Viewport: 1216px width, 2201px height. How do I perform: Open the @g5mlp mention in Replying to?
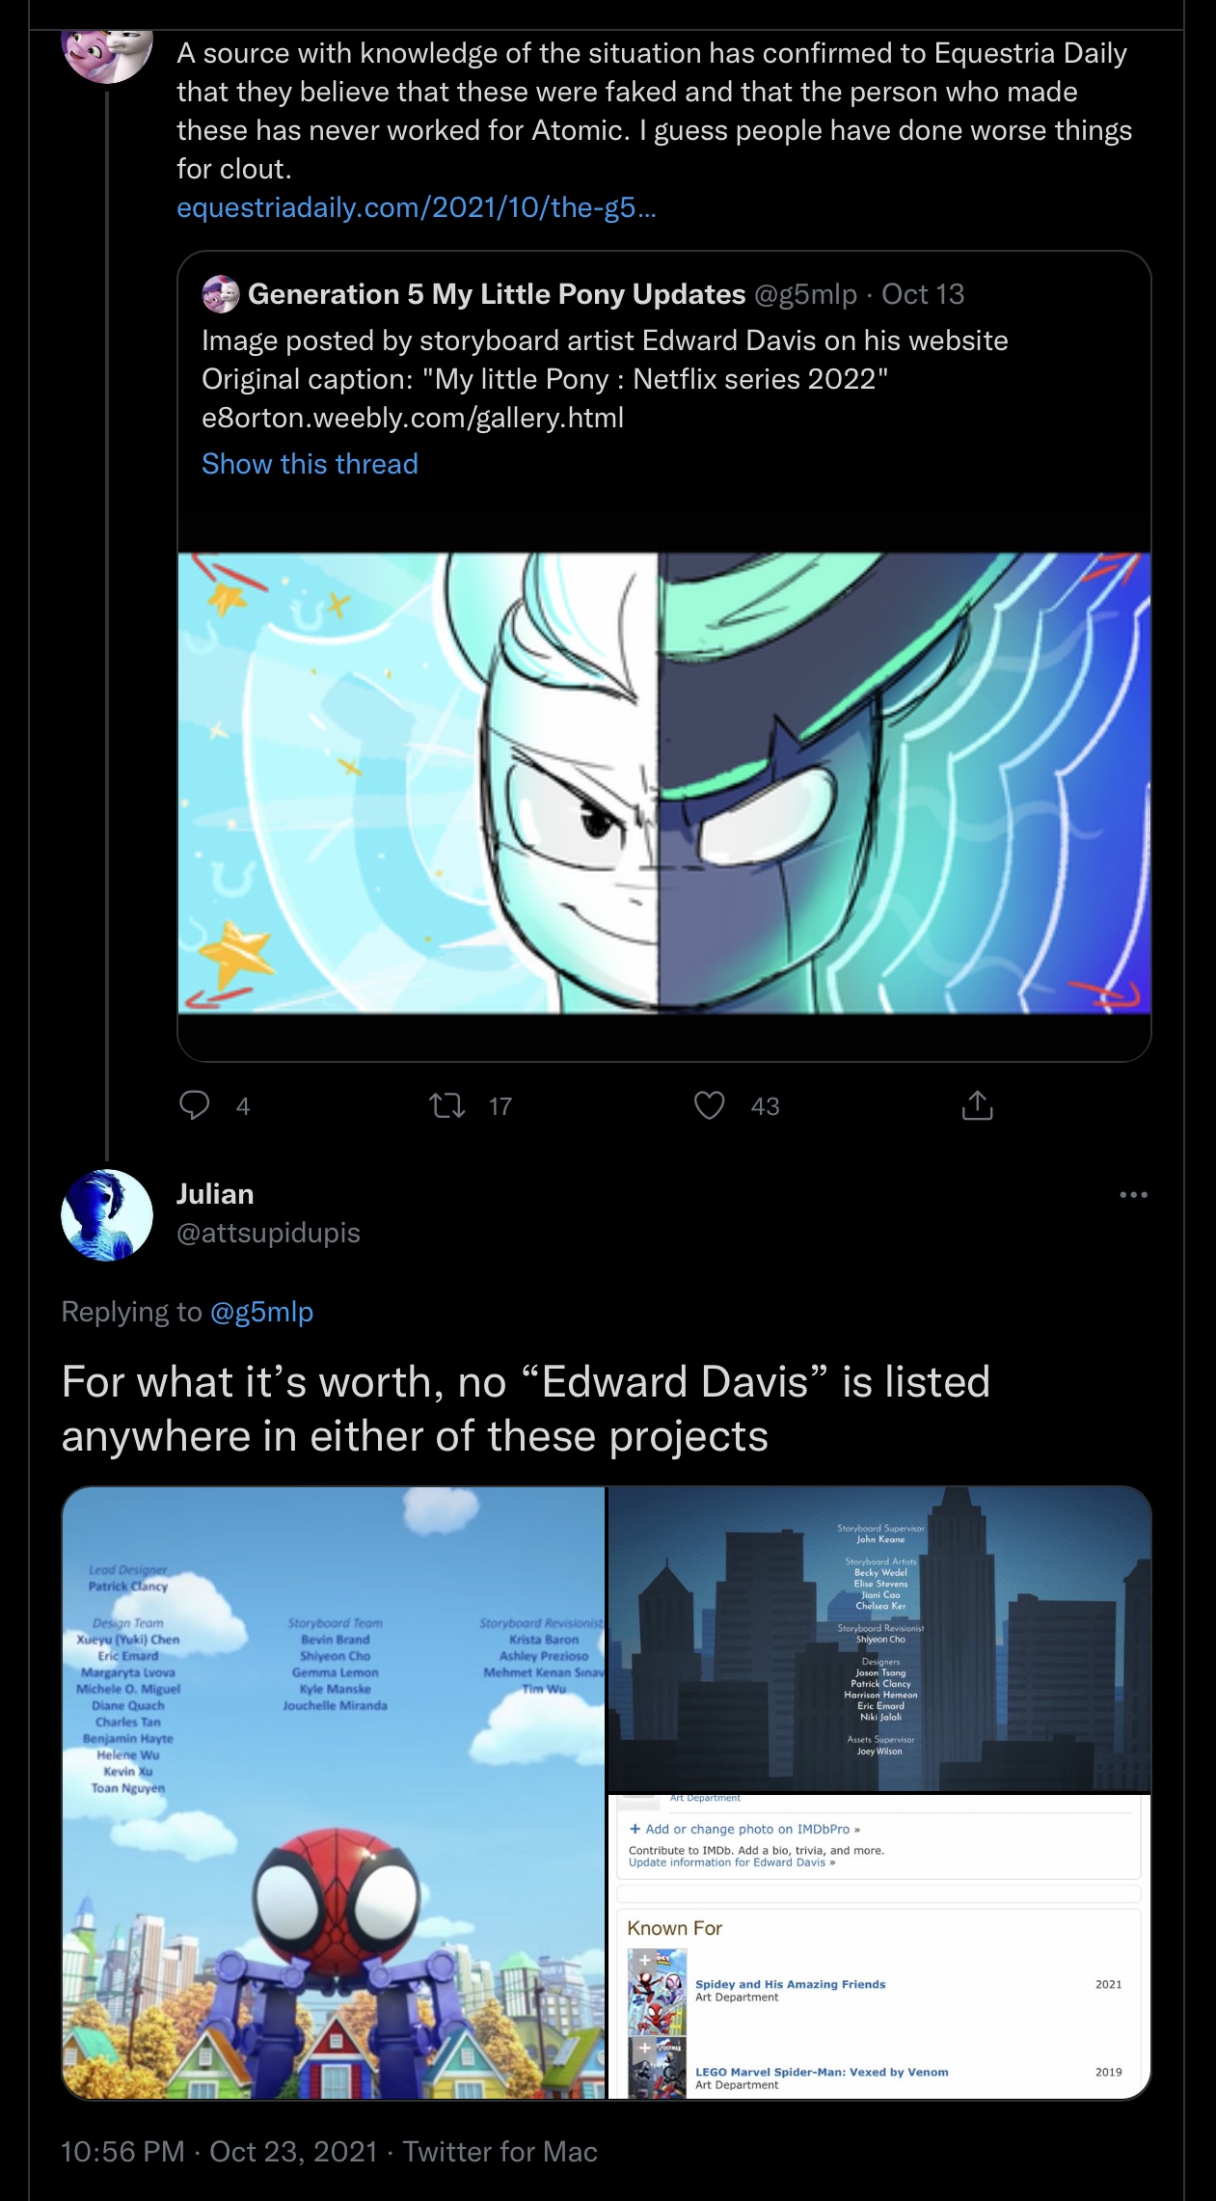click(261, 1312)
